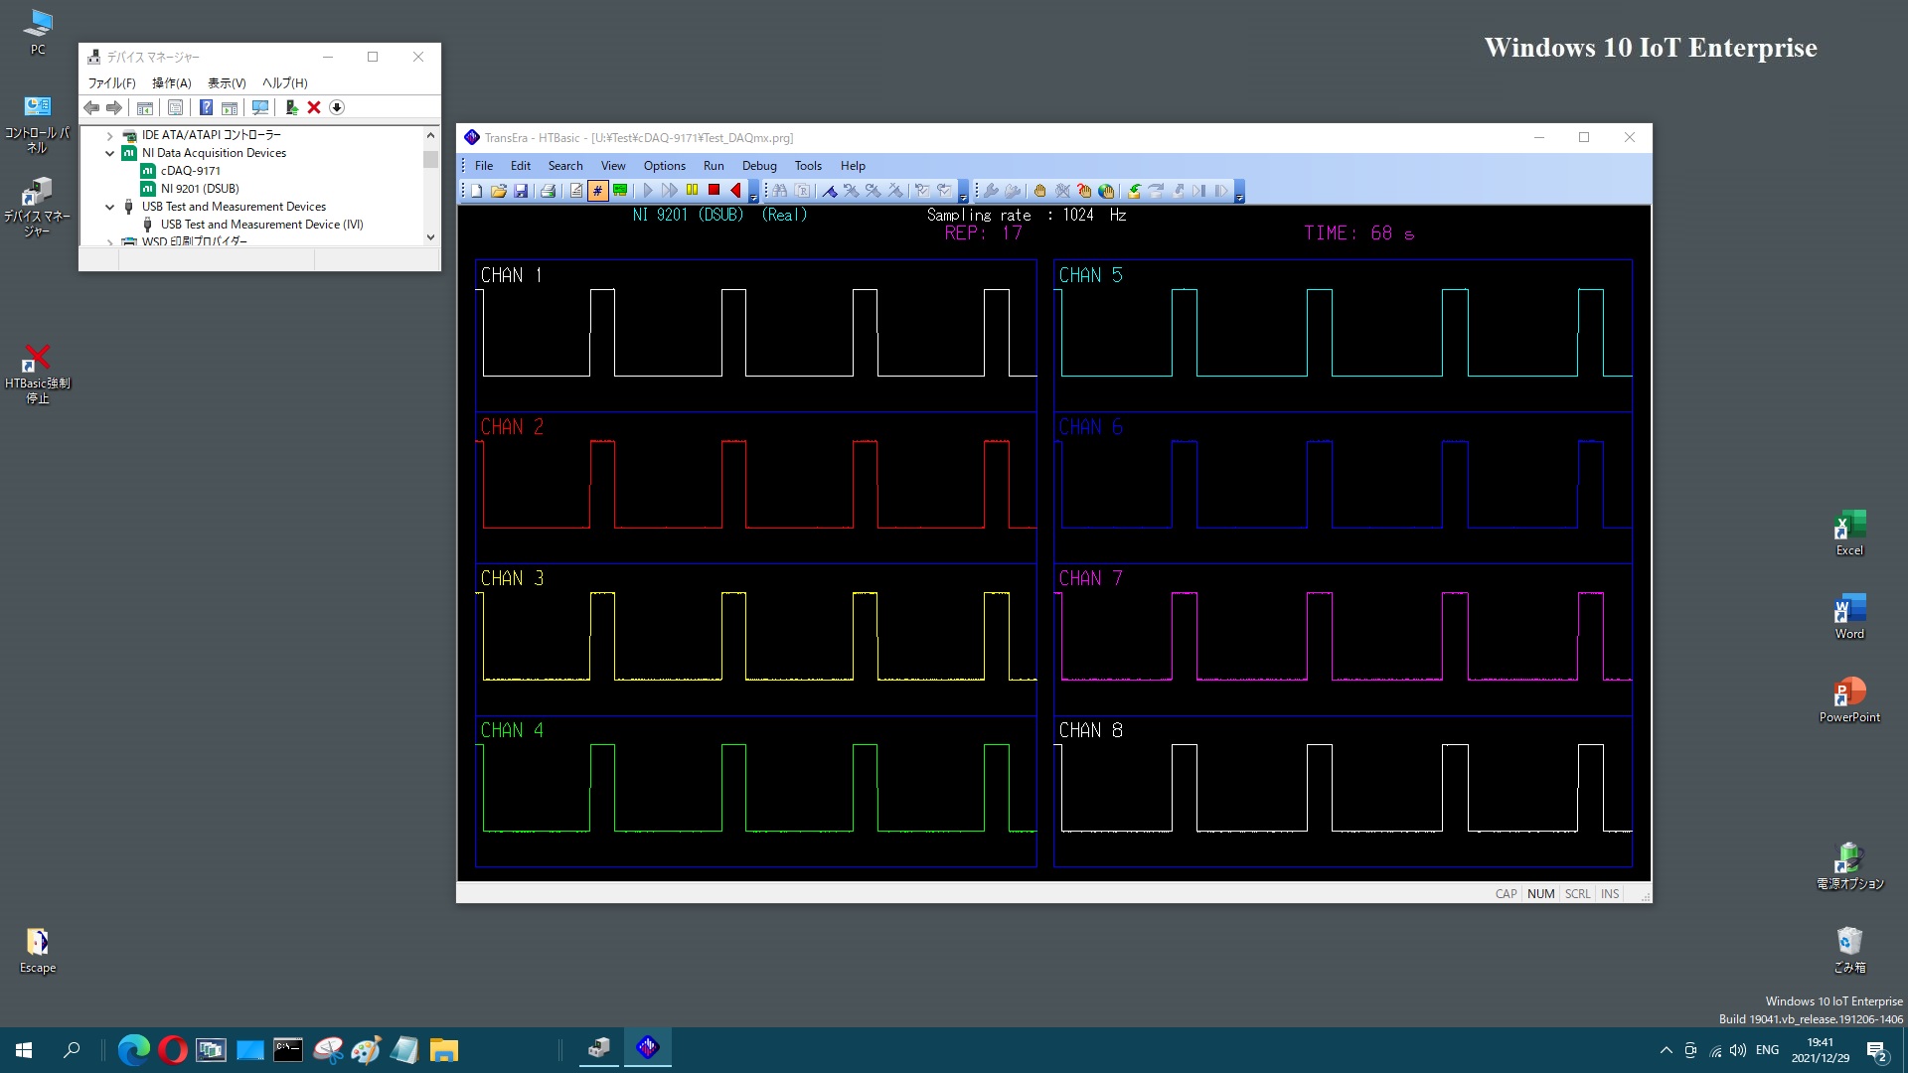The image size is (1908, 1073).
Task: Open the File menu in HTBasic
Action: coord(484,166)
